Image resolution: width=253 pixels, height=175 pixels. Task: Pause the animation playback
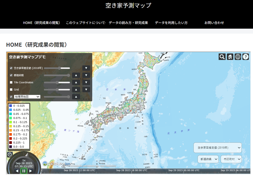[24, 171]
